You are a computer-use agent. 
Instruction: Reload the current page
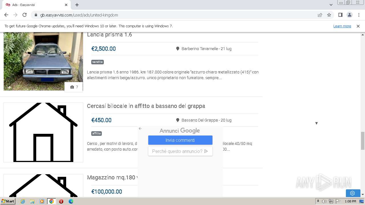(25, 15)
